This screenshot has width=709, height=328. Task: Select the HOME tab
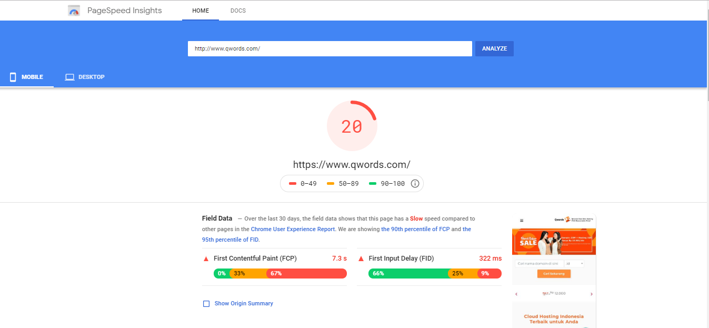(200, 10)
